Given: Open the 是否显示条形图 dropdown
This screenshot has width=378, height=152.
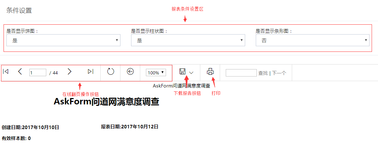Looking at the screenshot, I should coord(312,40).
